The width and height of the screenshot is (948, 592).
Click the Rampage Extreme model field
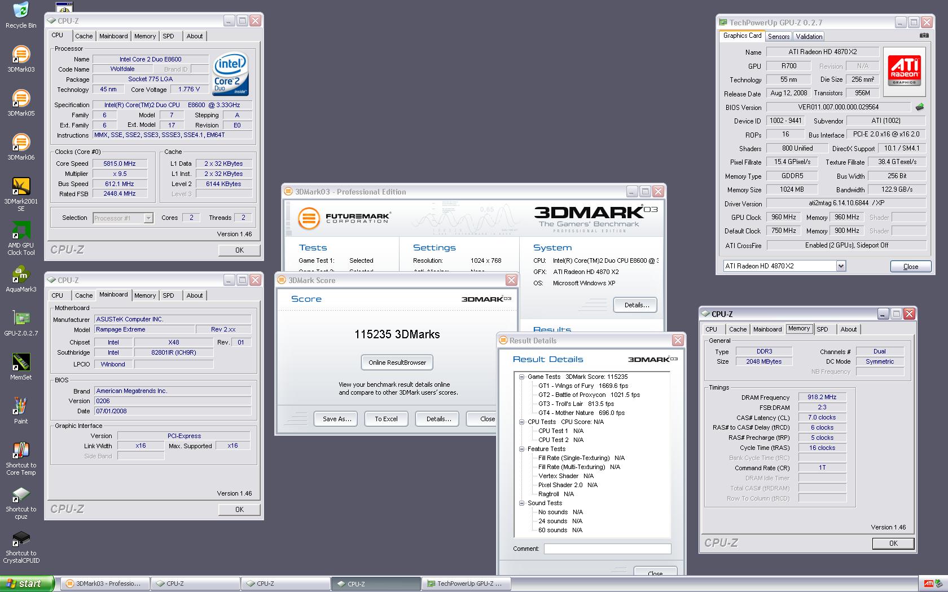pos(144,330)
